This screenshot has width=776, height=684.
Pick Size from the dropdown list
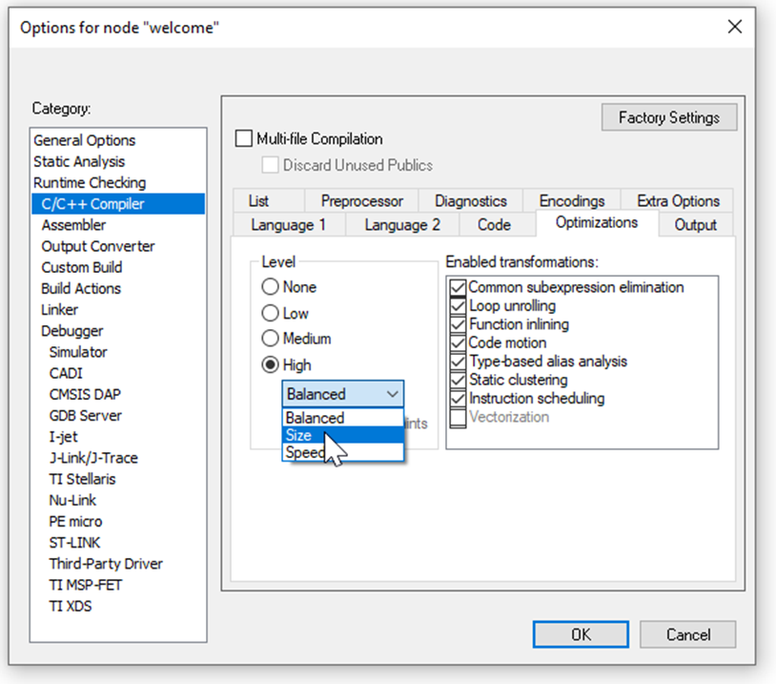point(299,435)
